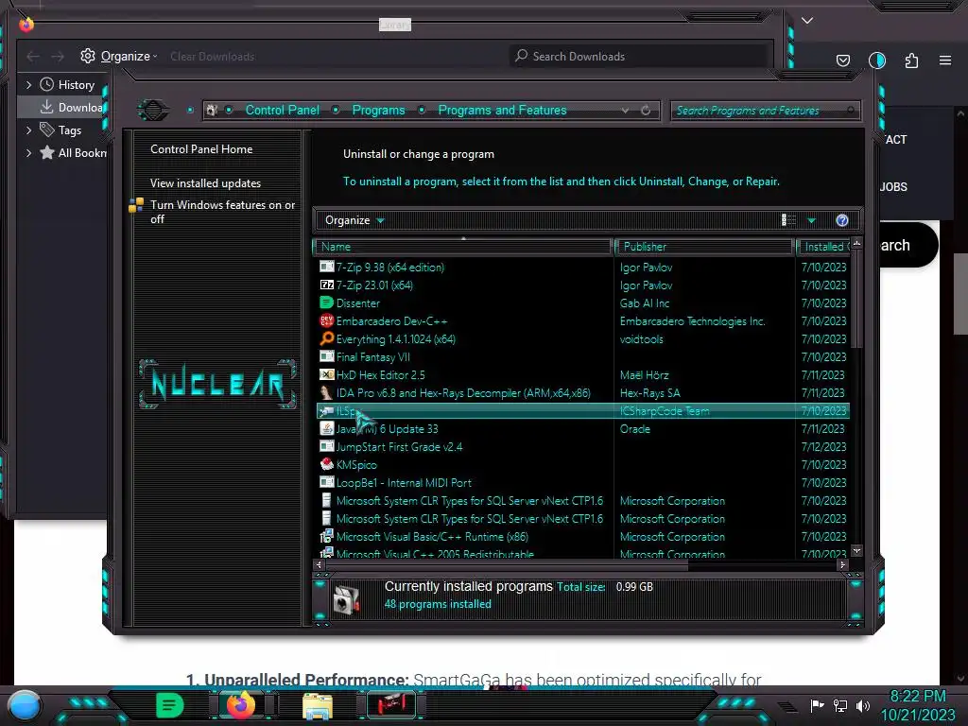Open the Firefox taskbar icon
The width and height of the screenshot is (968, 726).
point(241,705)
